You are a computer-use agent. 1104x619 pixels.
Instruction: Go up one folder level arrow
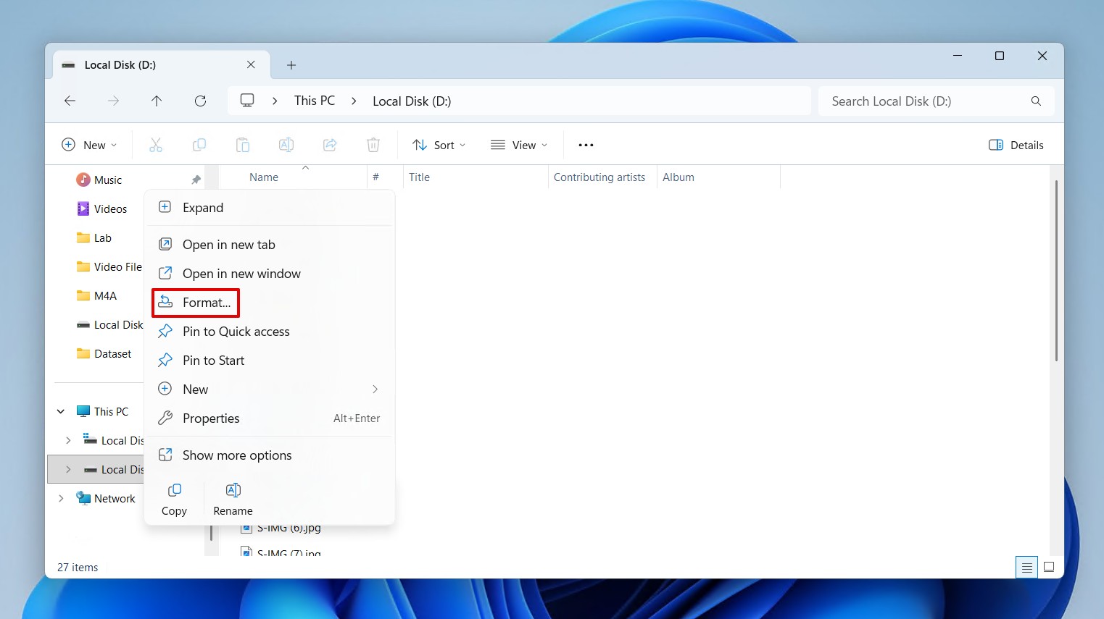tap(157, 101)
